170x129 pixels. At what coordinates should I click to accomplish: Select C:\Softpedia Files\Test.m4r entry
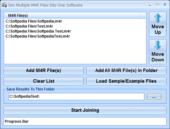click(x=29, y=26)
